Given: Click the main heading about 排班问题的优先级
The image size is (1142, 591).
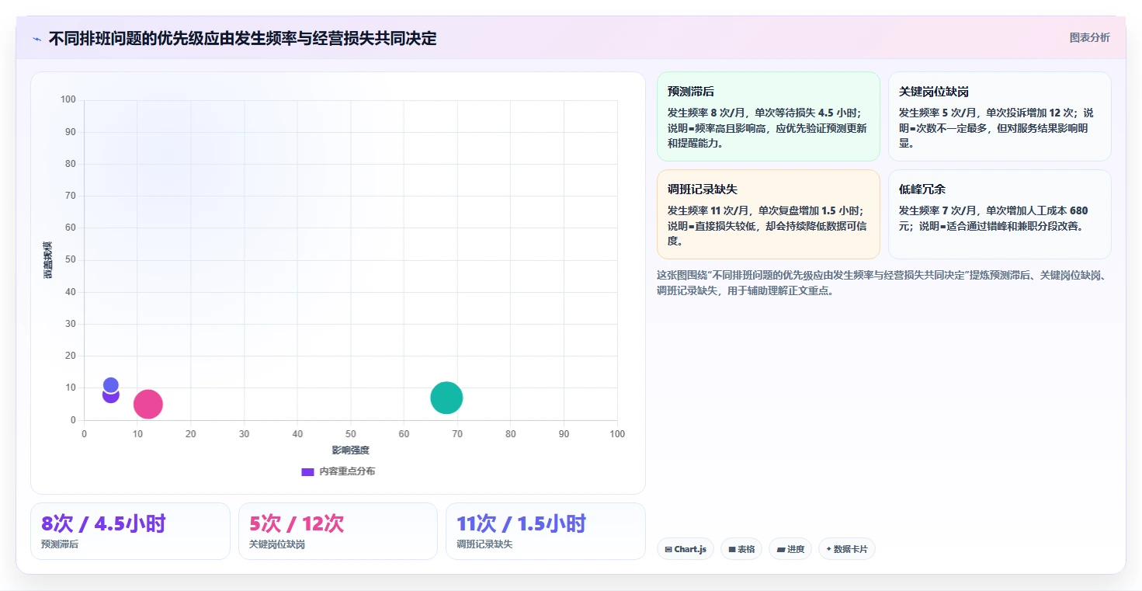Looking at the screenshot, I should [242, 38].
